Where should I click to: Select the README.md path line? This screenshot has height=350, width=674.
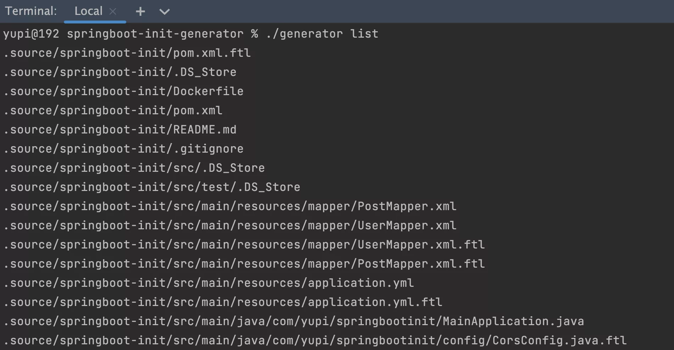coord(120,130)
